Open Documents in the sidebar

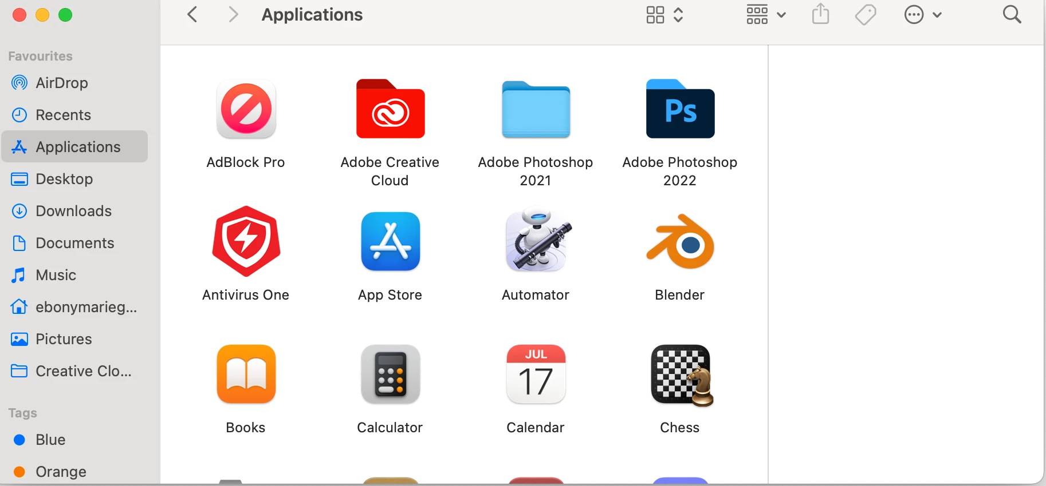(x=74, y=243)
